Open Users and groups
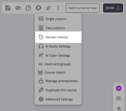The image size is (126, 111). (x=58, y=64)
